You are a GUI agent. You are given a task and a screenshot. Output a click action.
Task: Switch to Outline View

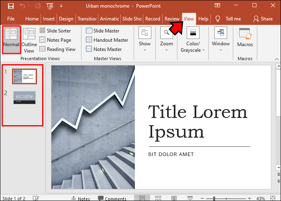29,41
